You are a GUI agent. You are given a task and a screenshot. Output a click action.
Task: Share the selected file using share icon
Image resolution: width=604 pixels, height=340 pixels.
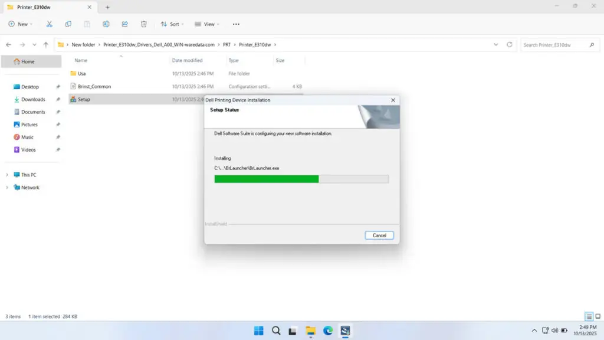coord(124,24)
